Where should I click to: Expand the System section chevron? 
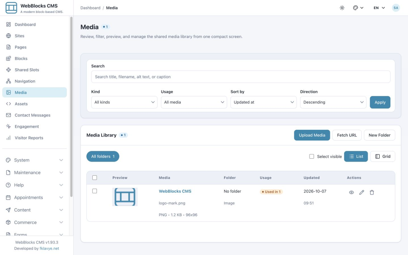61,160
